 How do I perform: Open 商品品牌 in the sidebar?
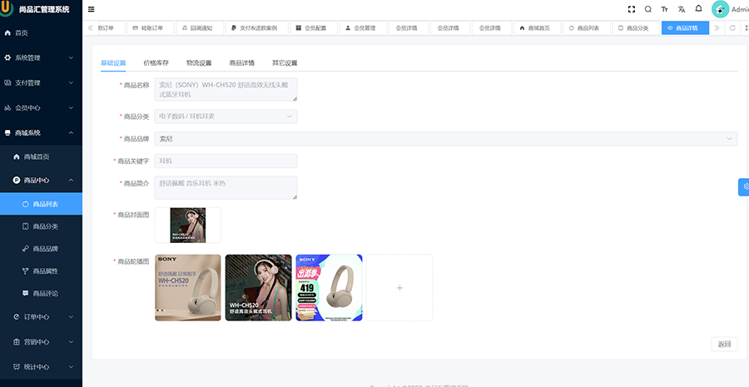tap(41, 249)
